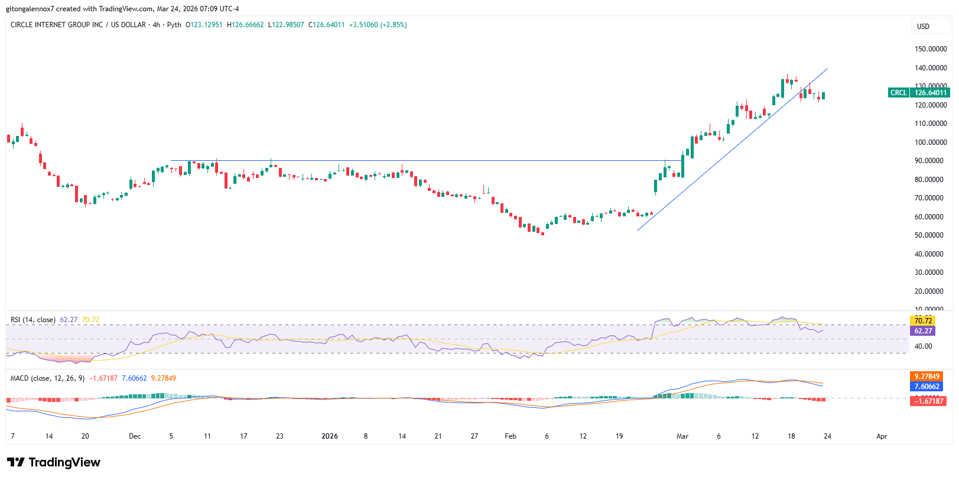Select the horizontal resistance line near 90

414,160
